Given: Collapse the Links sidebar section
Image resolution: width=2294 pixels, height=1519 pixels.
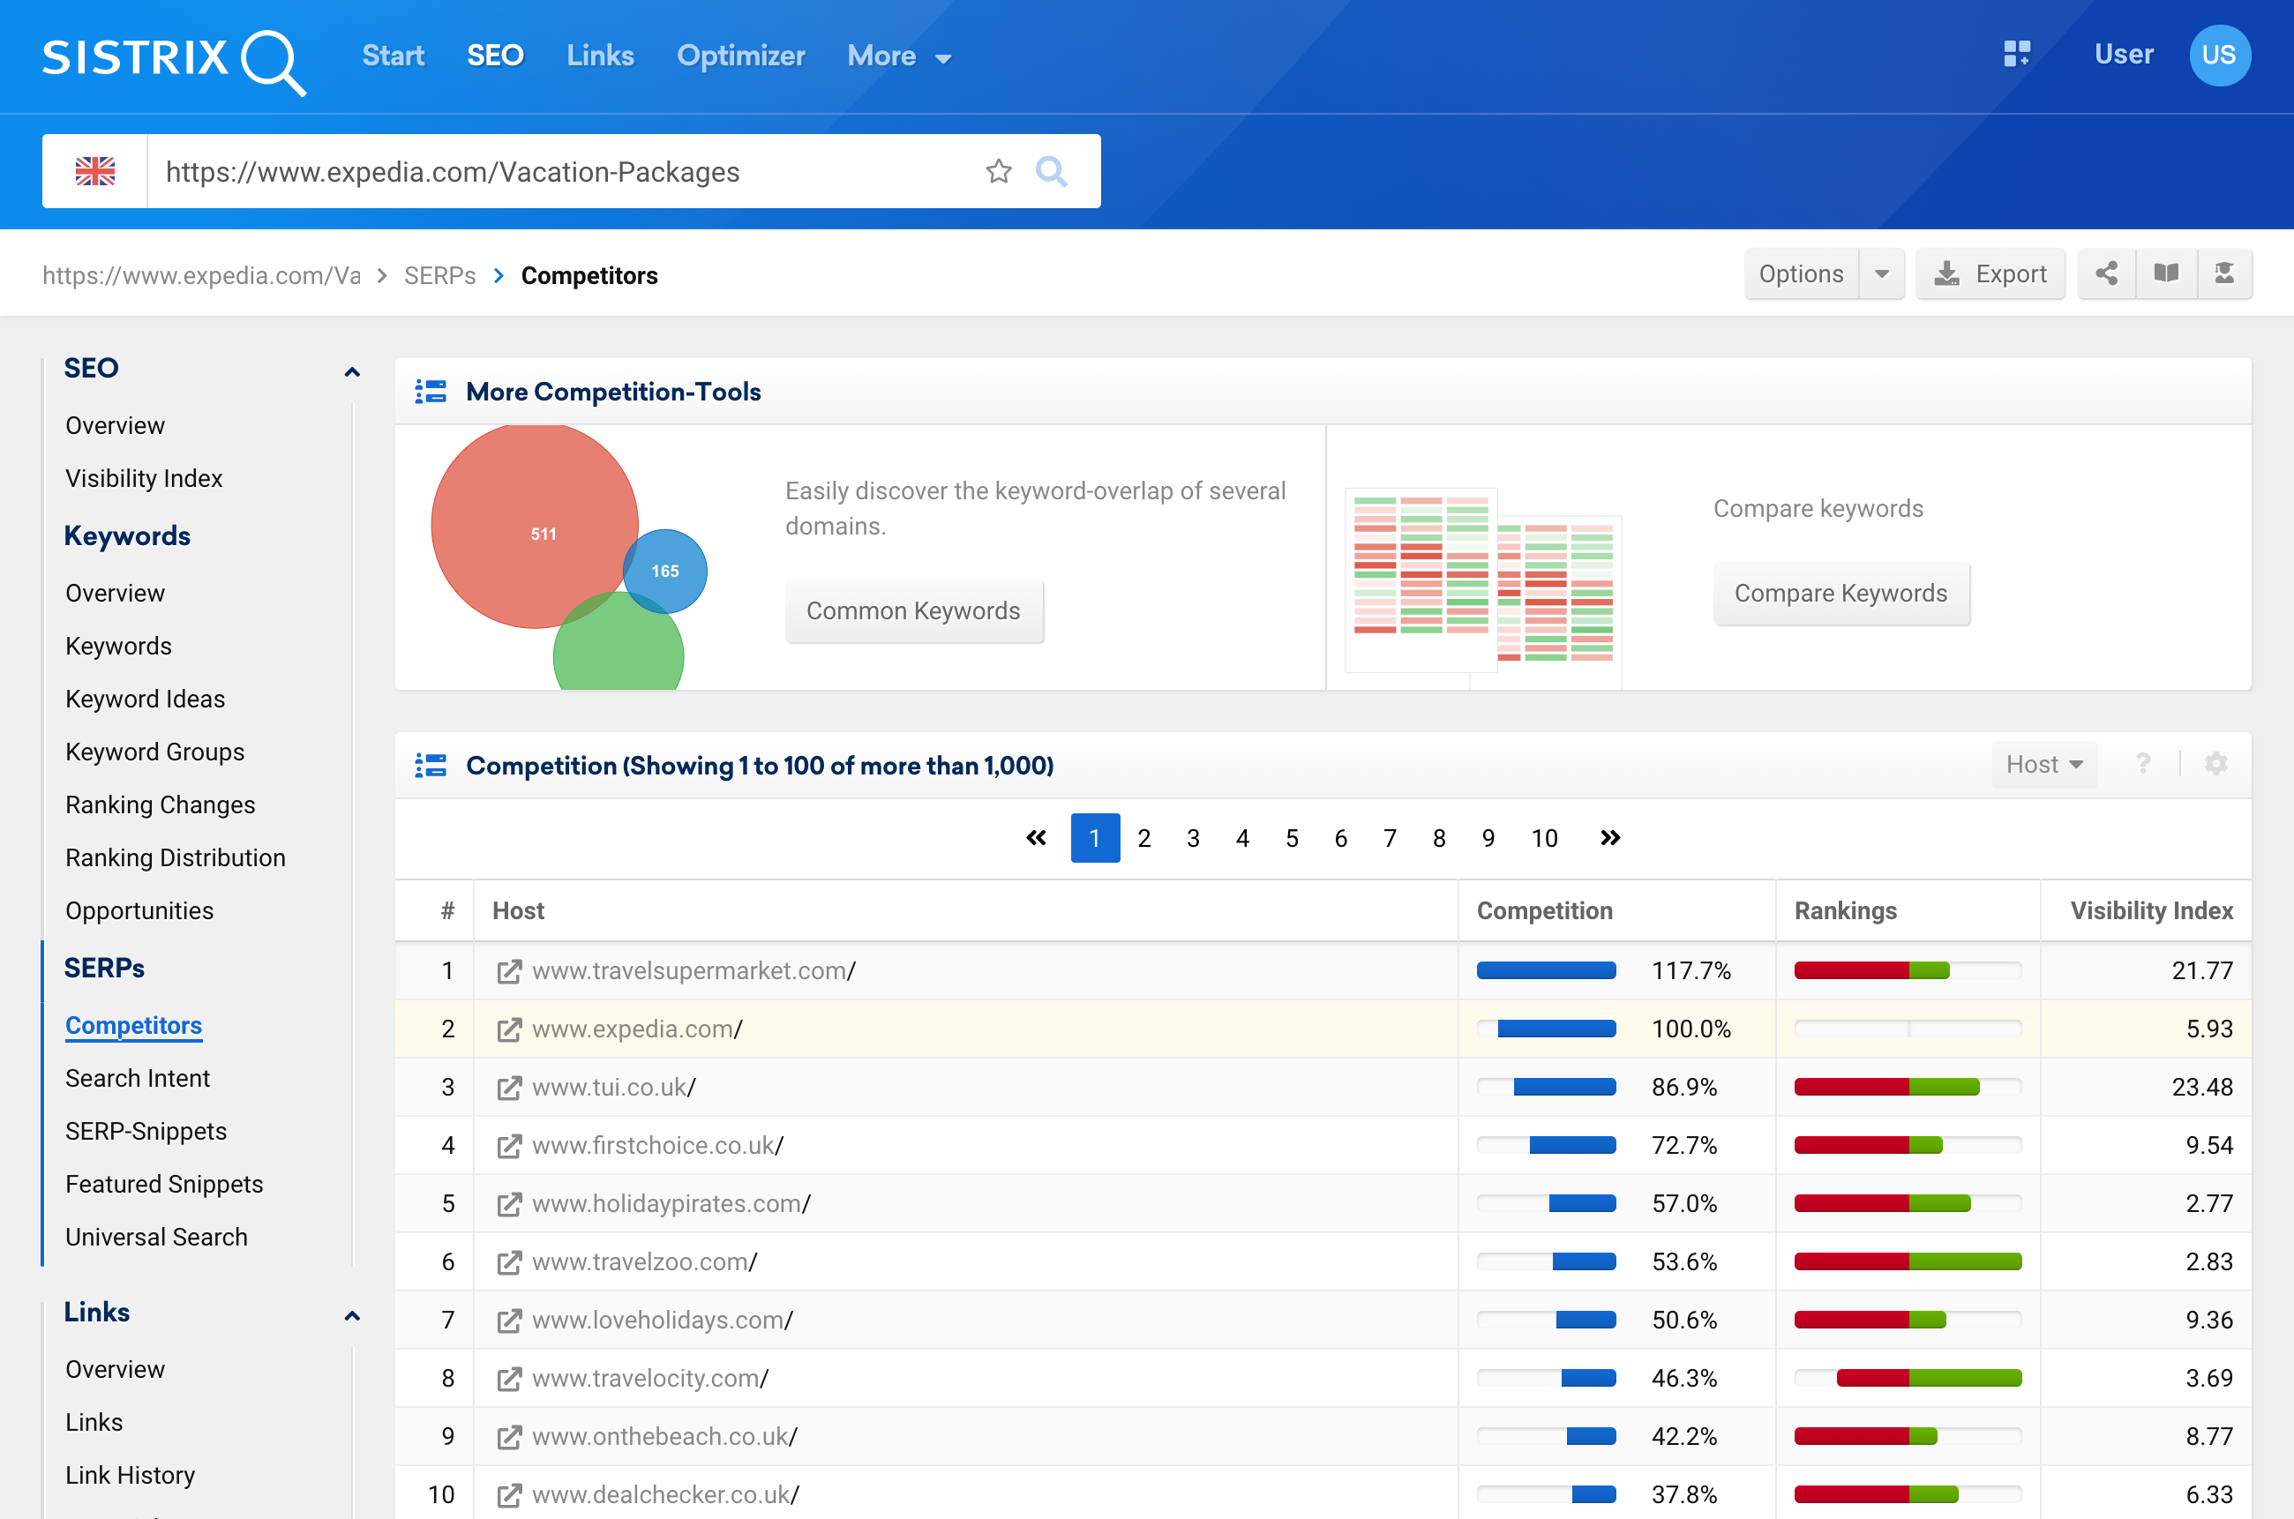Looking at the screenshot, I should tap(353, 1315).
